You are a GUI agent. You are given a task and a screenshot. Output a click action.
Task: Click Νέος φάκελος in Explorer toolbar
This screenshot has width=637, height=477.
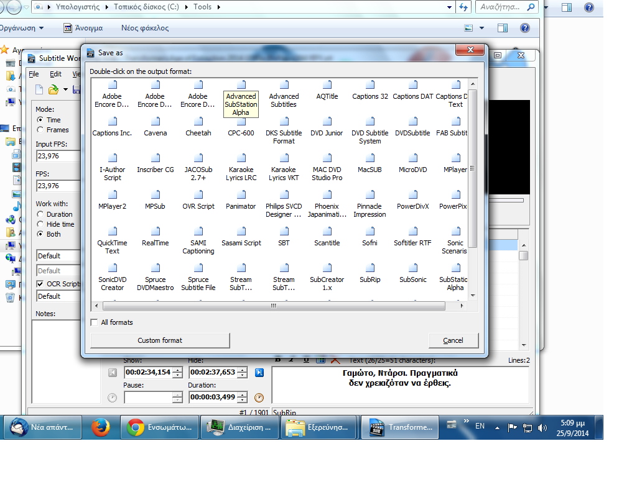click(145, 28)
